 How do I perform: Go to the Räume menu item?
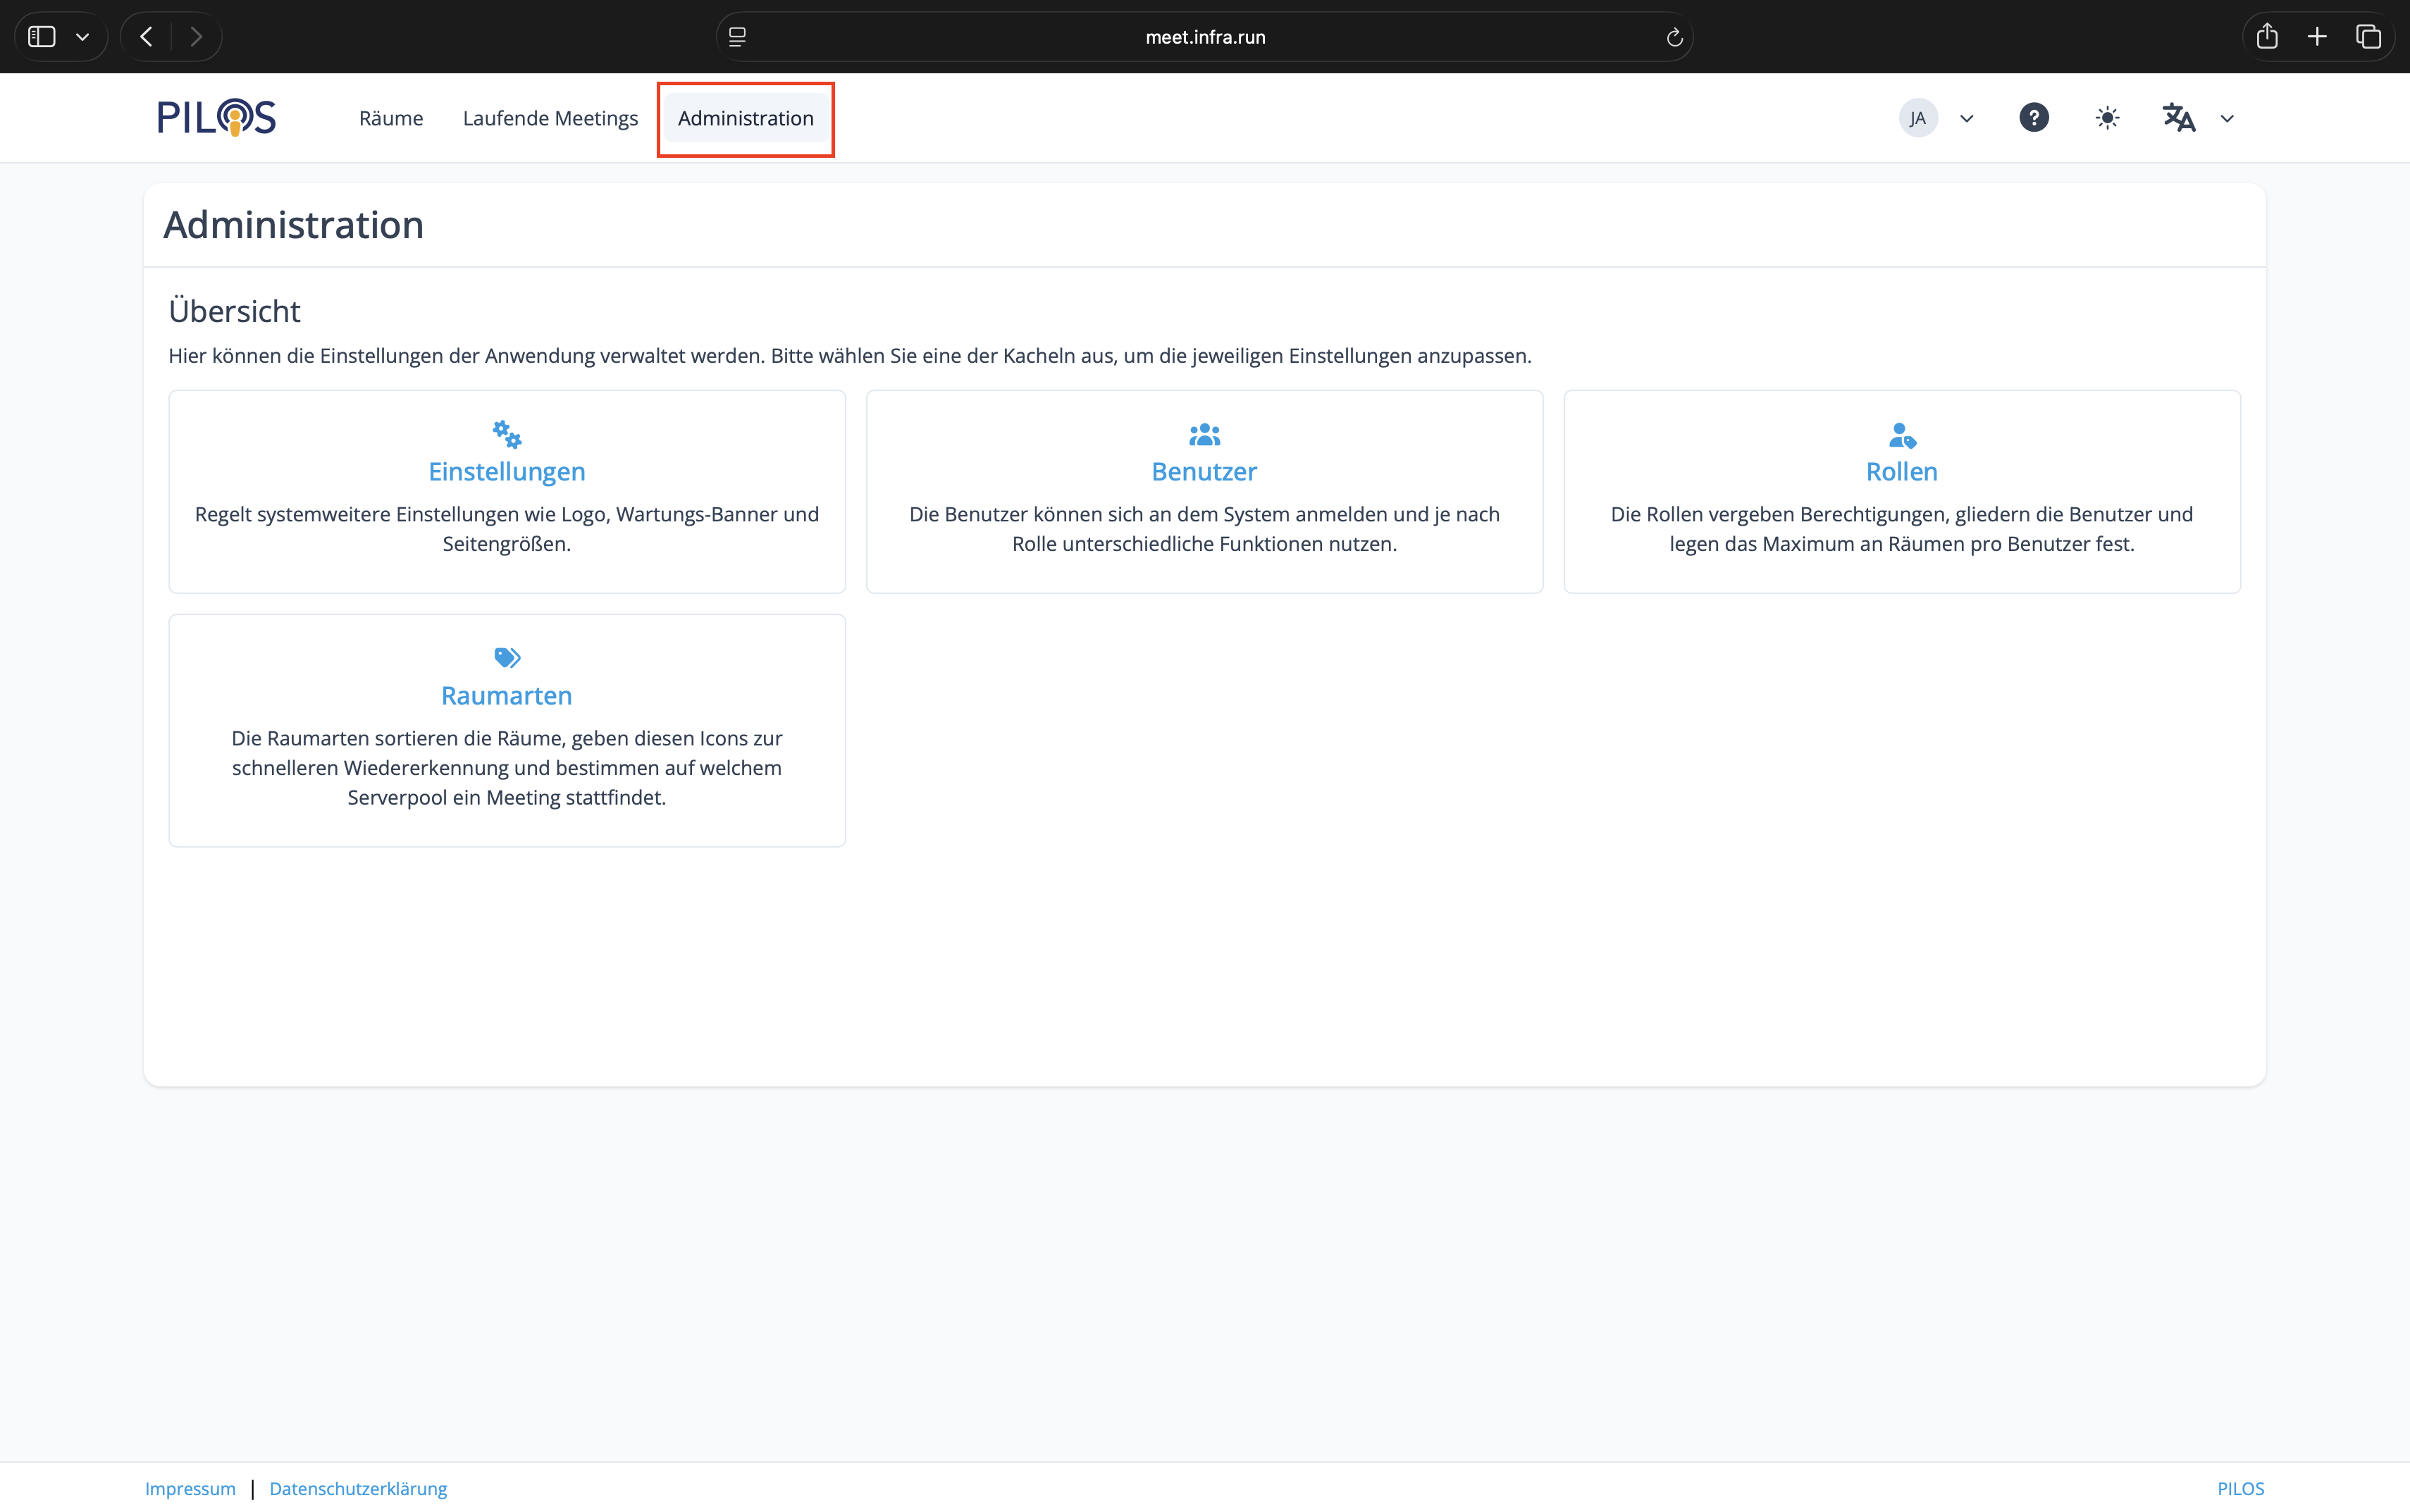pos(391,118)
